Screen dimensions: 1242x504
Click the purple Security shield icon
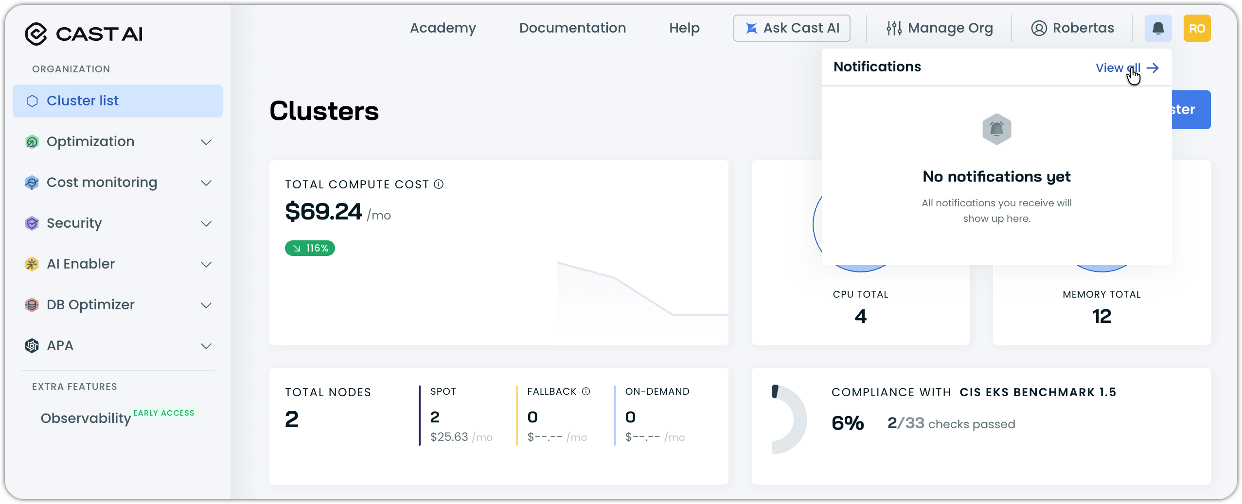pyautogui.click(x=32, y=223)
